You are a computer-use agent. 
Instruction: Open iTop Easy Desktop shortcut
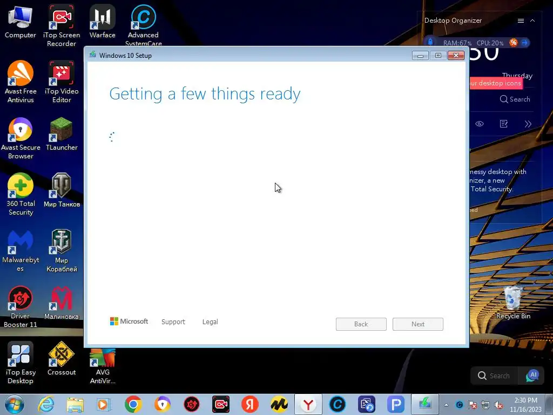click(21, 363)
